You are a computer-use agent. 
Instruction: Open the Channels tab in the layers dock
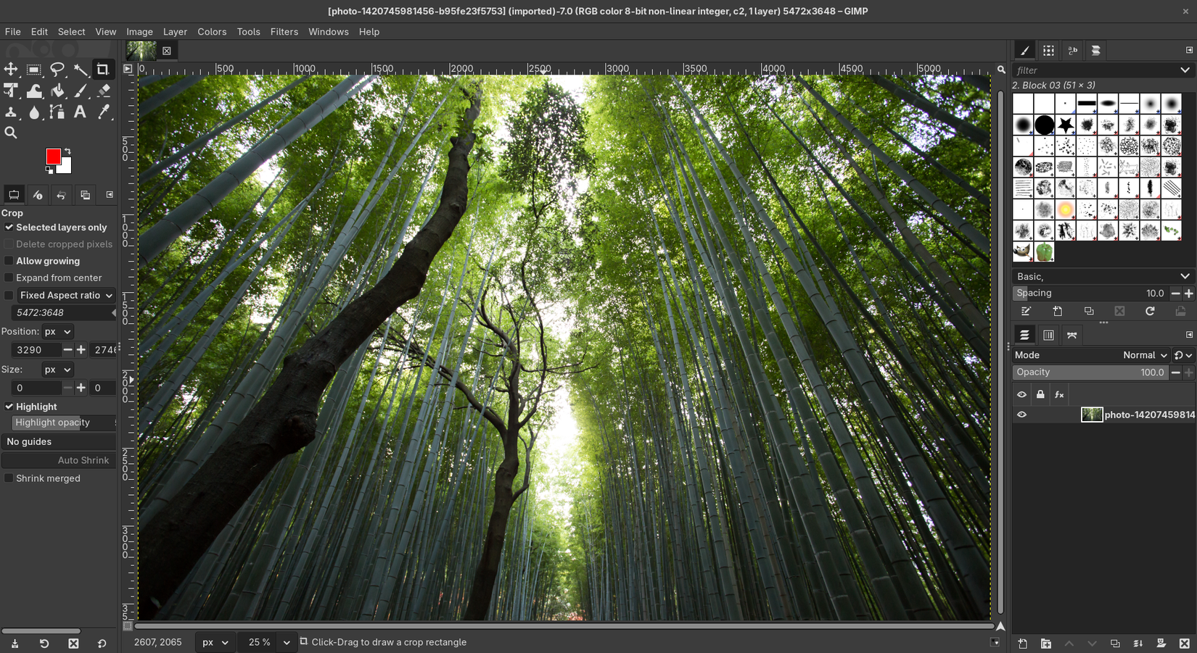click(1048, 335)
